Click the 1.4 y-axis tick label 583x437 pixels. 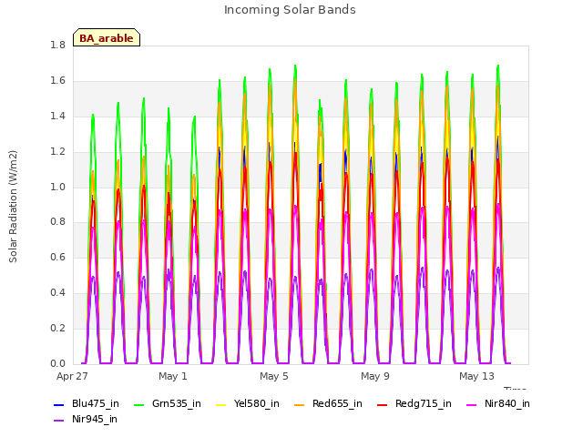(x=57, y=117)
